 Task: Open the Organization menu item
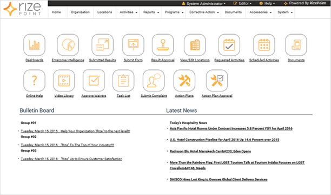click(80, 12)
